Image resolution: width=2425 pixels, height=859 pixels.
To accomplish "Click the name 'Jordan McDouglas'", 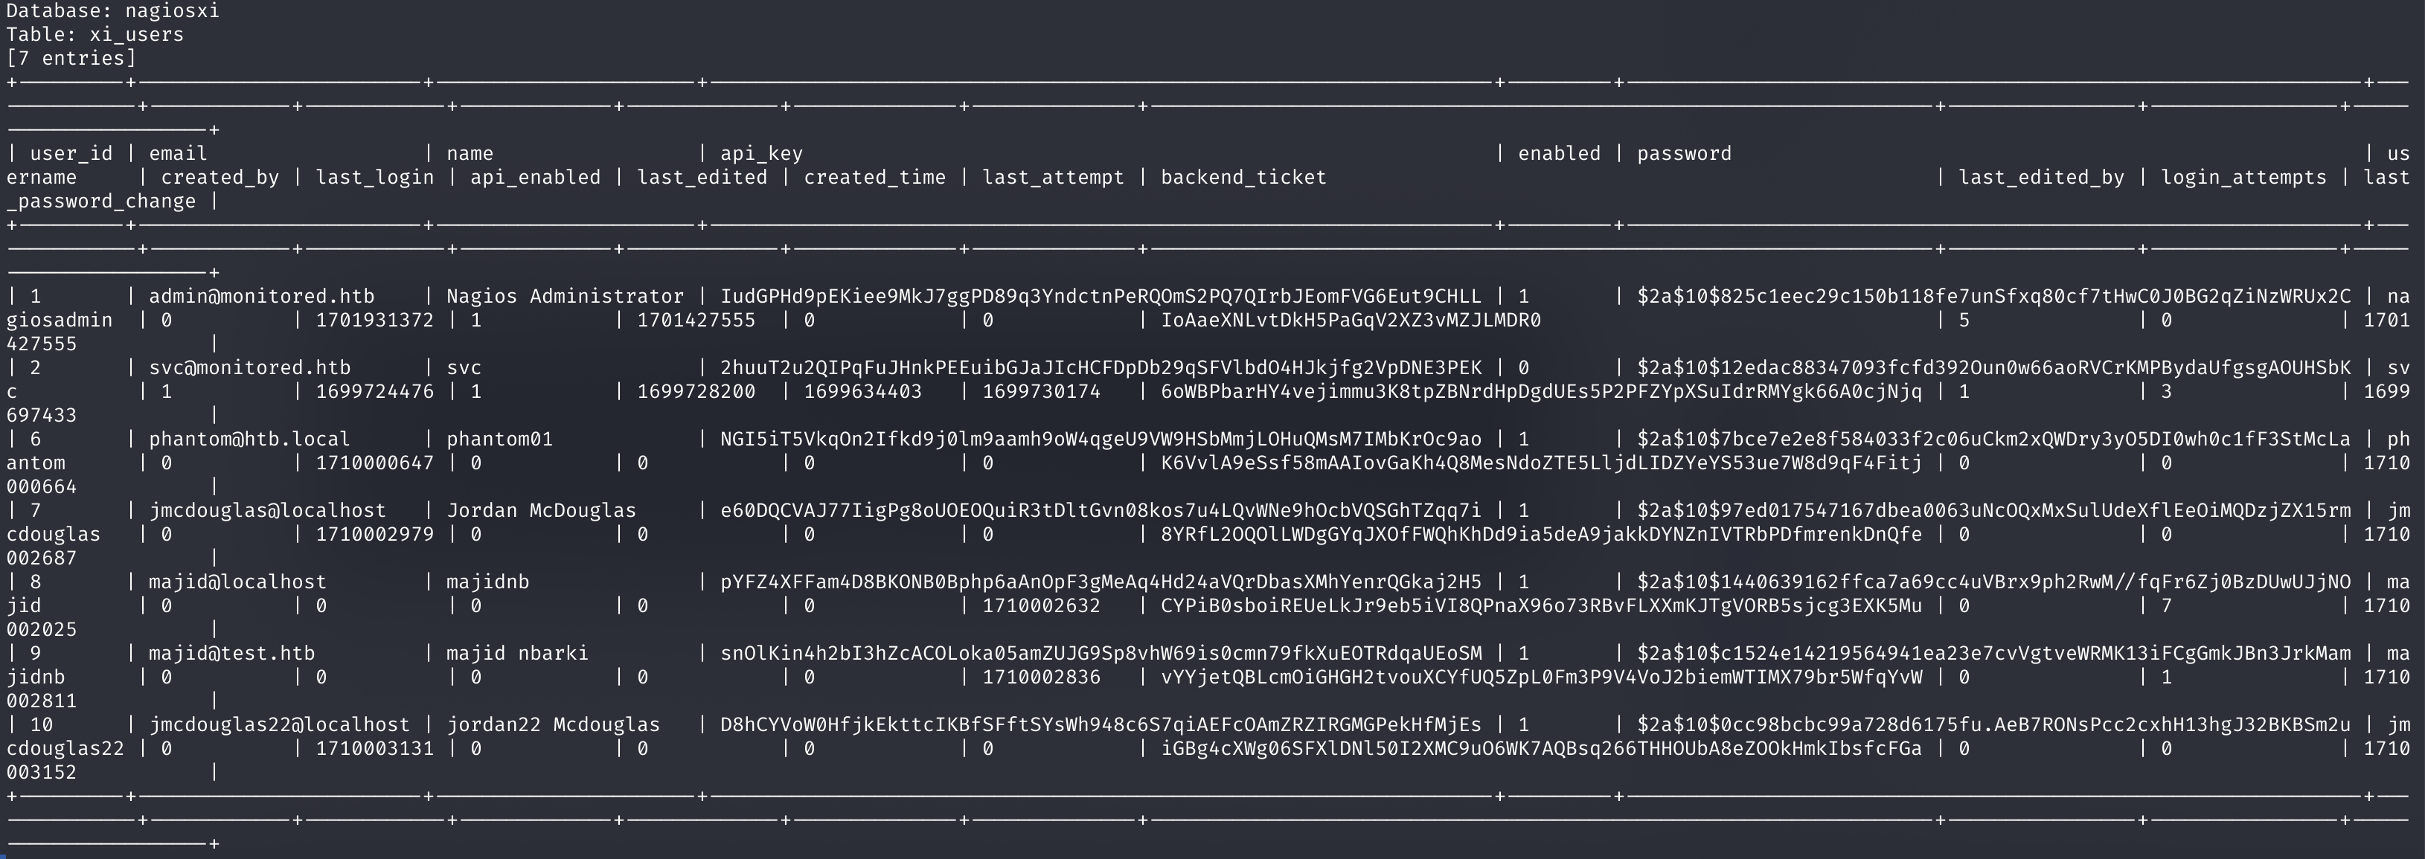I will tap(541, 511).
